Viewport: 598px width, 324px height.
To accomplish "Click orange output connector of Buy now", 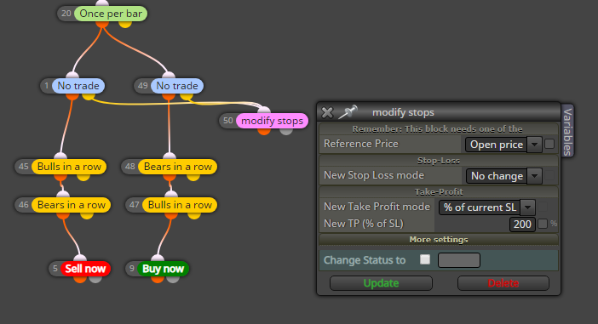I will pyautogui.click(x=157, y=279).
